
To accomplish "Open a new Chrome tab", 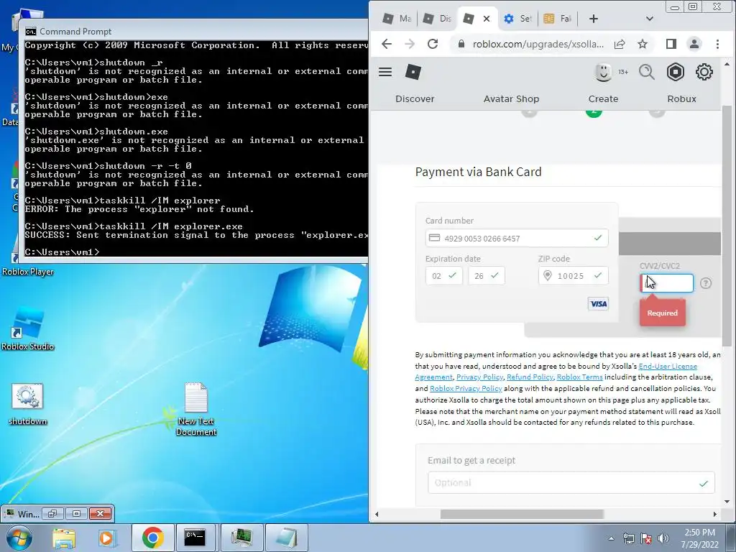I will tap(593, 18).
